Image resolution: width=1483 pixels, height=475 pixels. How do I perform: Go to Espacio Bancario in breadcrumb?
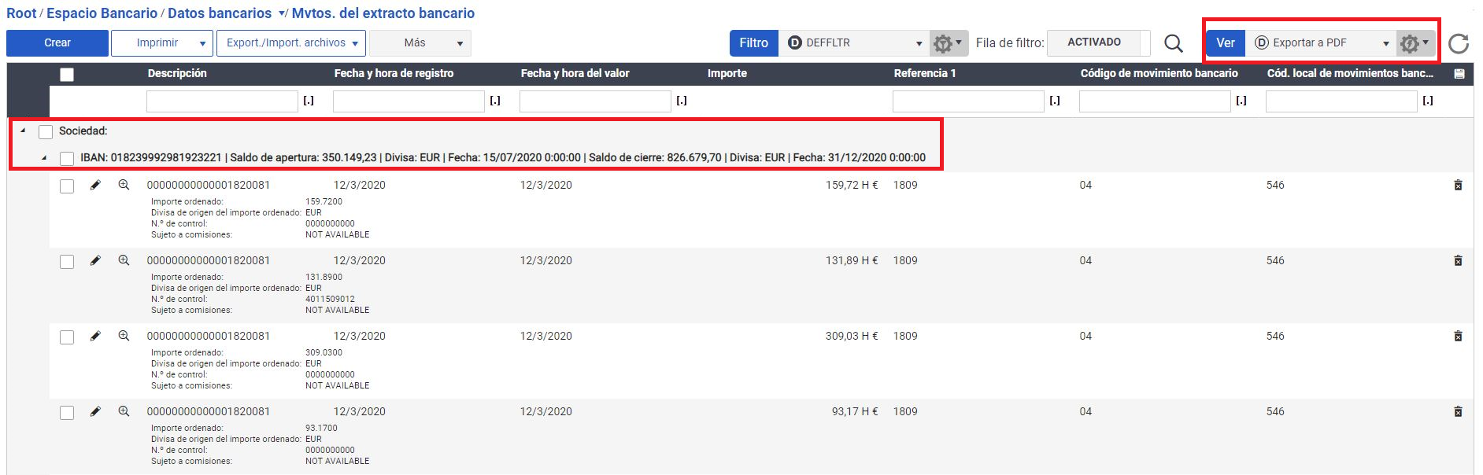102,13
